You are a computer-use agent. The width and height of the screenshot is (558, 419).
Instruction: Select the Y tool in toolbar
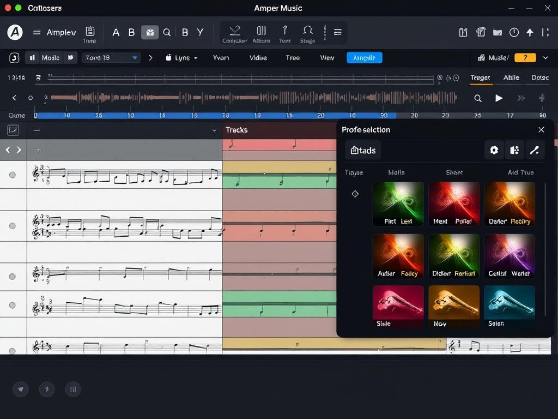click(201, 32)
